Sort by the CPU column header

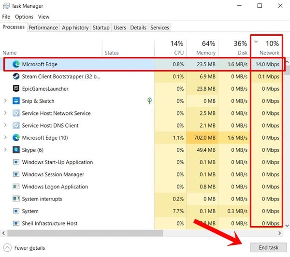170,48
